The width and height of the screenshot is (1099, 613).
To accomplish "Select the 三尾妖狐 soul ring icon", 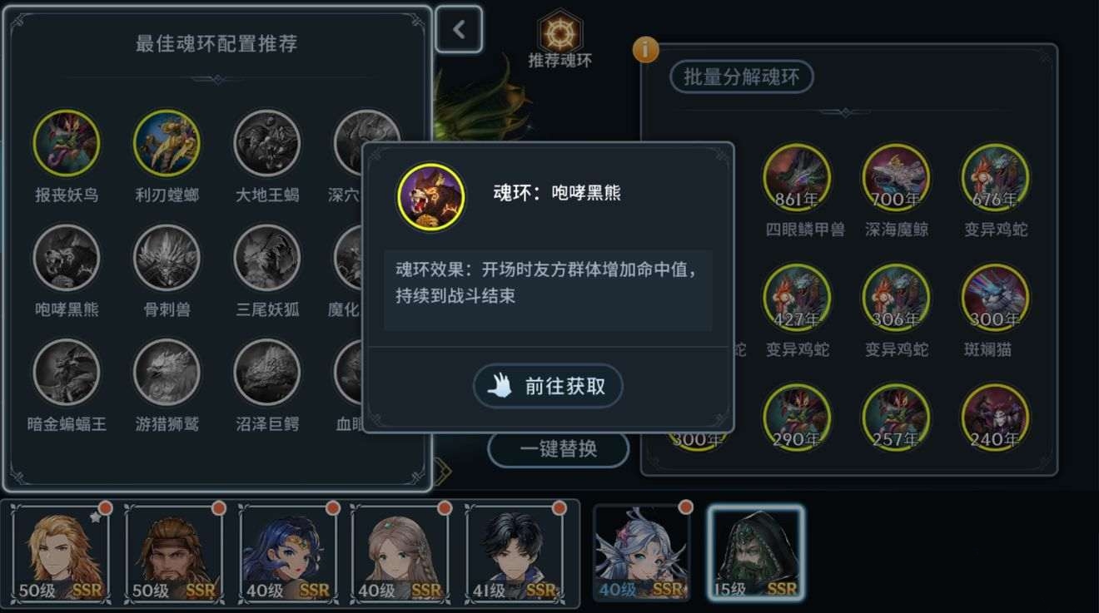I will click(x=266, y=258).
